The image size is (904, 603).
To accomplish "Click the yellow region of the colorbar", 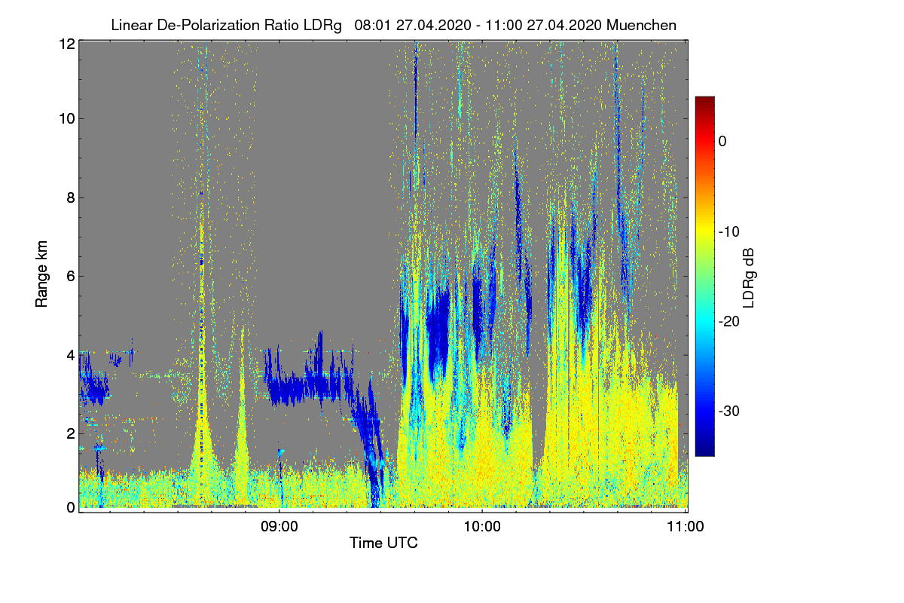I will pyautogui.click(x=704, y=230).
